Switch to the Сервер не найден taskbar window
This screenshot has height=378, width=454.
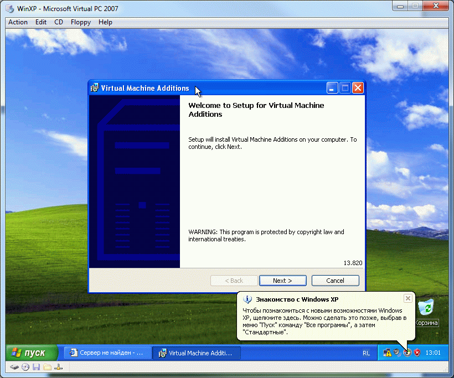click(107, 353)
